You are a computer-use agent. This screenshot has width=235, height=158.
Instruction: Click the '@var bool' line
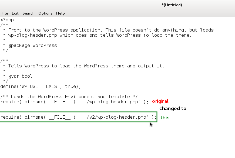pyautogui.click(x=18, y=76)
